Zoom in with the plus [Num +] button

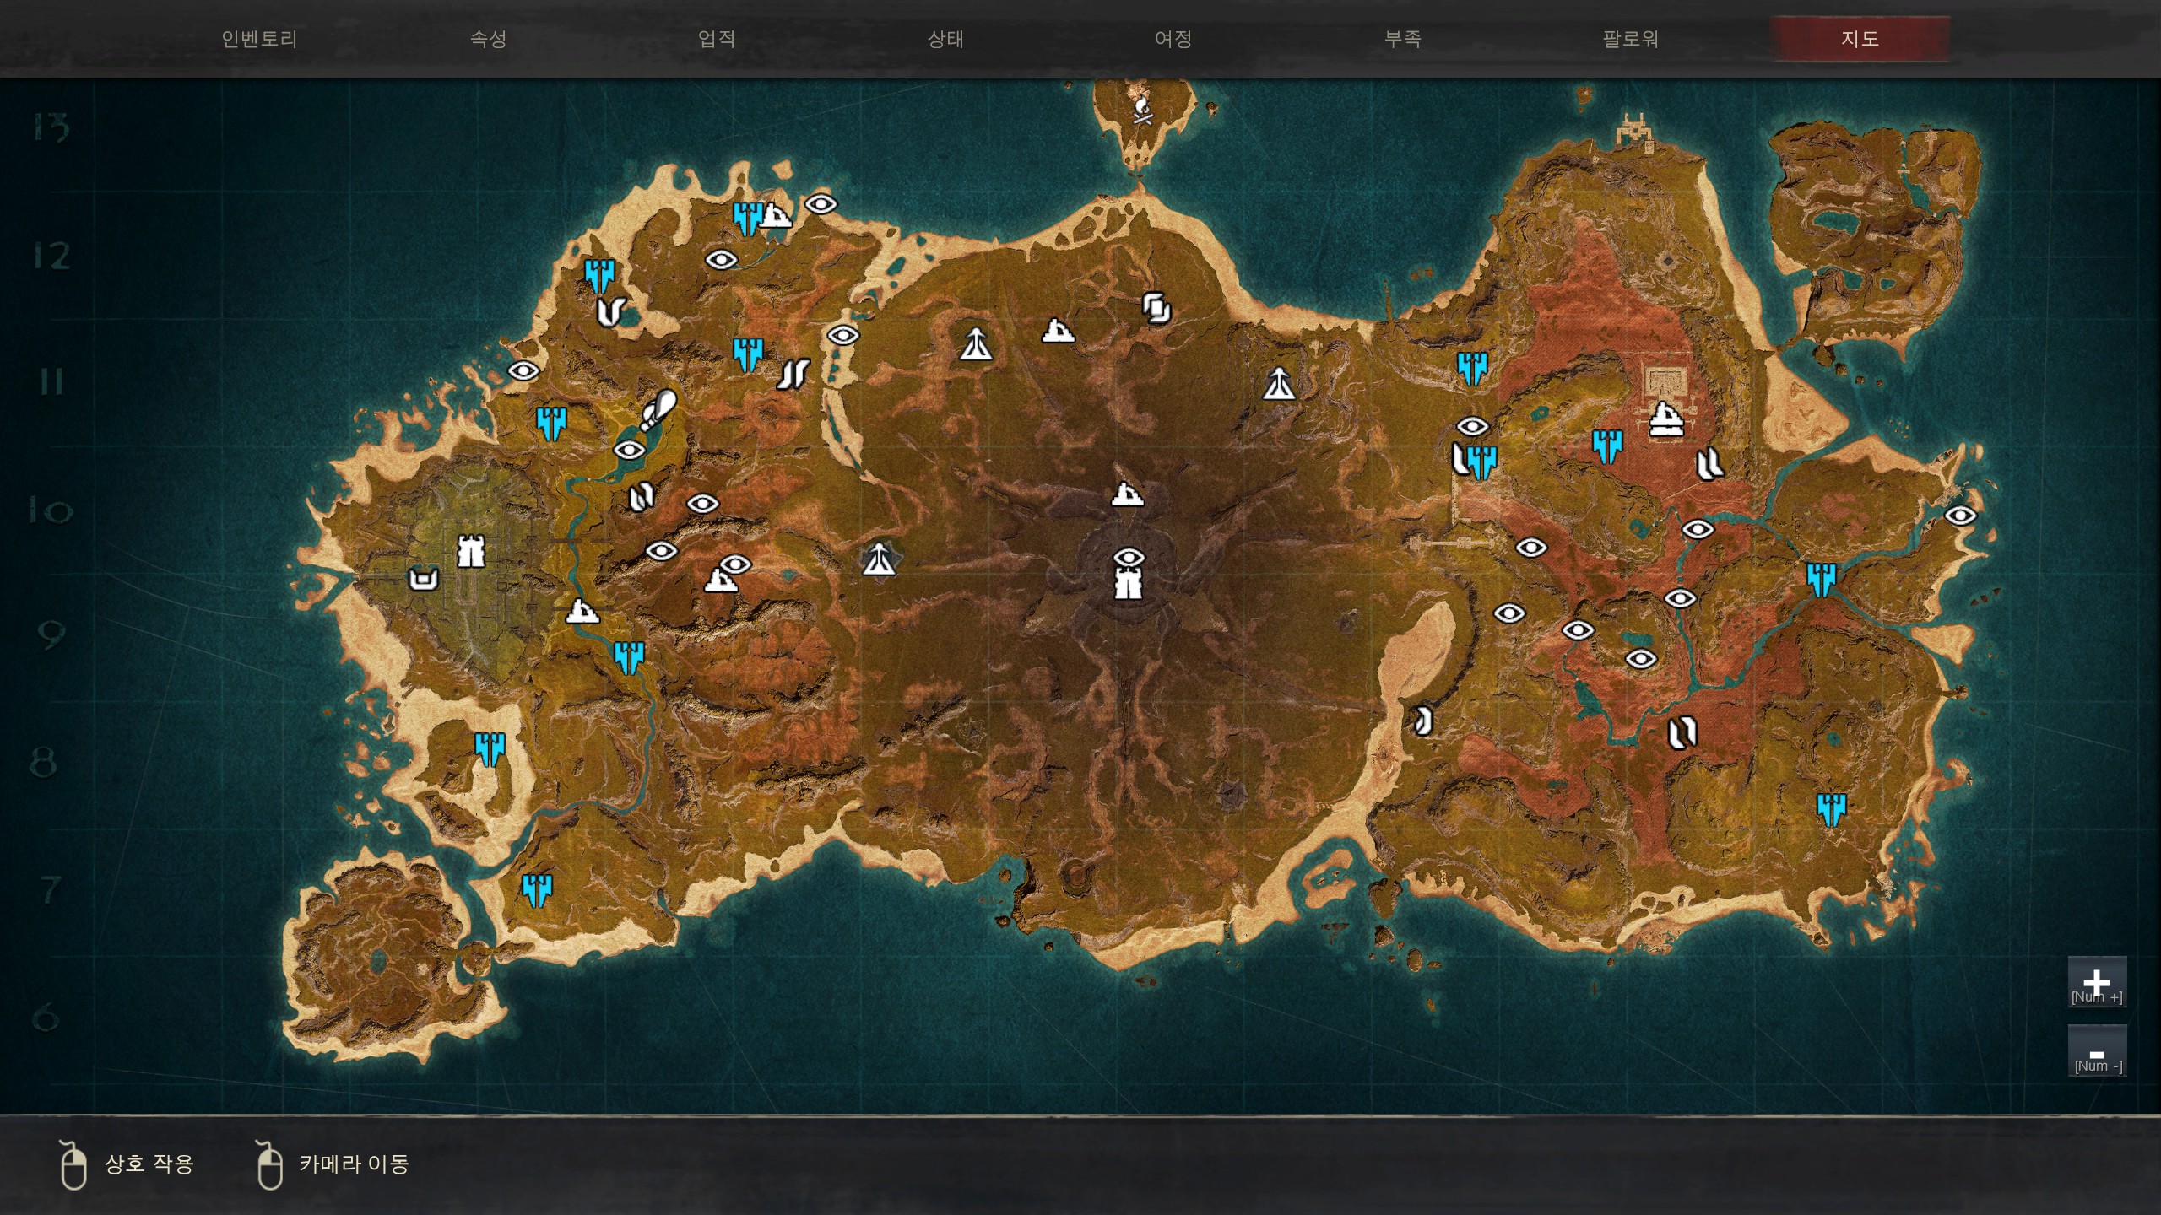pyautogui.click(x=2097, y=982)
